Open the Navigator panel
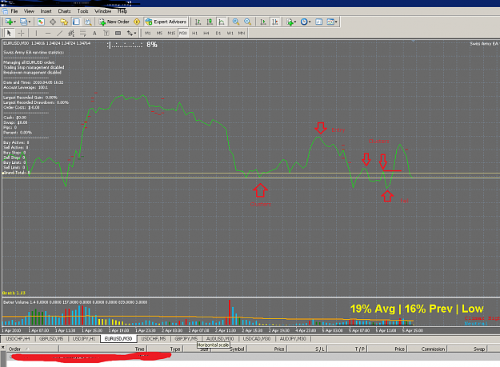The width and height of the screenshot is (500, 367). tap(64, 22)
